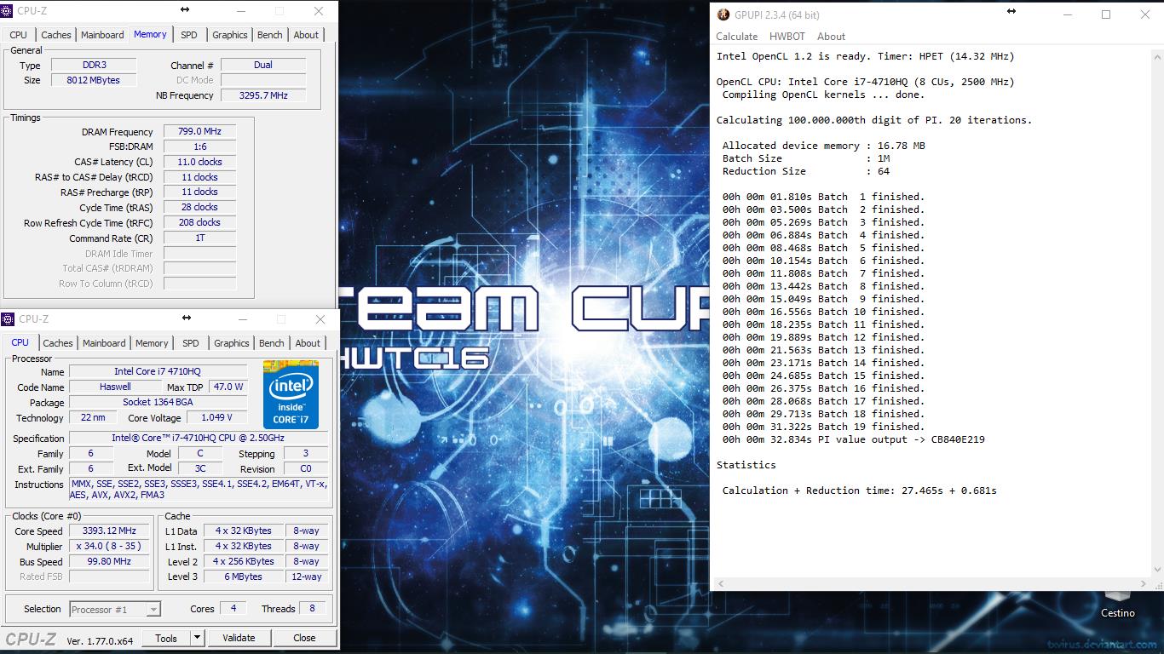Click the Validate button in CPU-Z
Viewport: 1164px width, 654px height.
[239, 638]
